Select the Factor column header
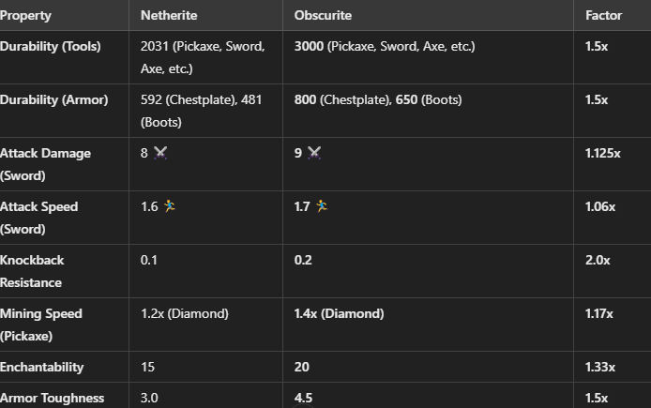Viewport: 651px width, 408px height. pos(603,16)
